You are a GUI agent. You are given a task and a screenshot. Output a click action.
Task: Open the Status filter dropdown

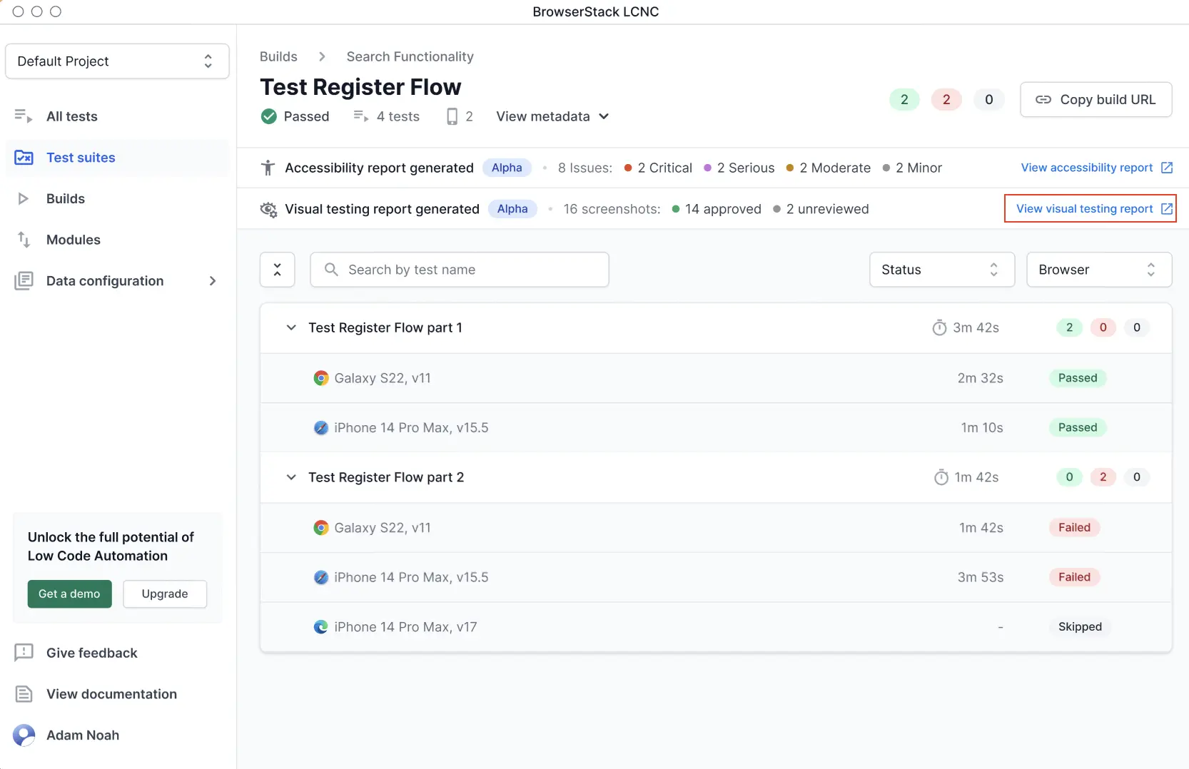pyautogui.click(x=941, y=270)
